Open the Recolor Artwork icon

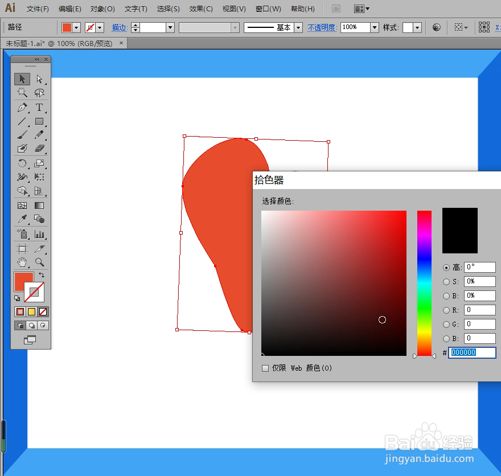pos(437,28)
